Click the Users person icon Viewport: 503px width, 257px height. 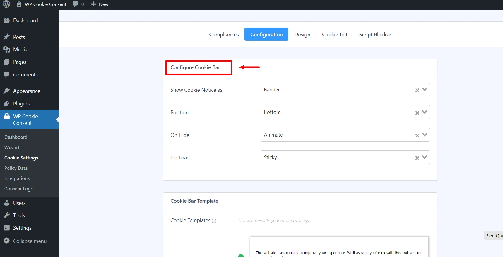coord(6,203)
